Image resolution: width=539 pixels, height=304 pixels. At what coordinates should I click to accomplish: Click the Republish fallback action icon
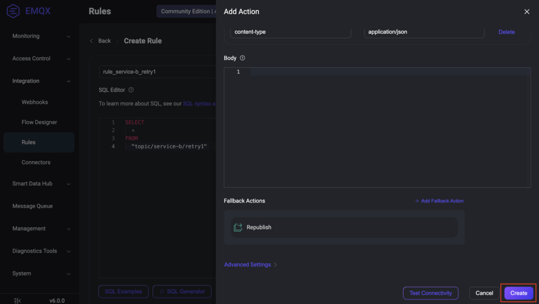click(238, 227)
